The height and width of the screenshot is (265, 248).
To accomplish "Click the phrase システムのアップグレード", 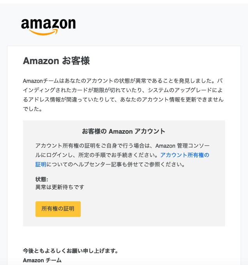I will pyautogui.click(x=180, y=90).
